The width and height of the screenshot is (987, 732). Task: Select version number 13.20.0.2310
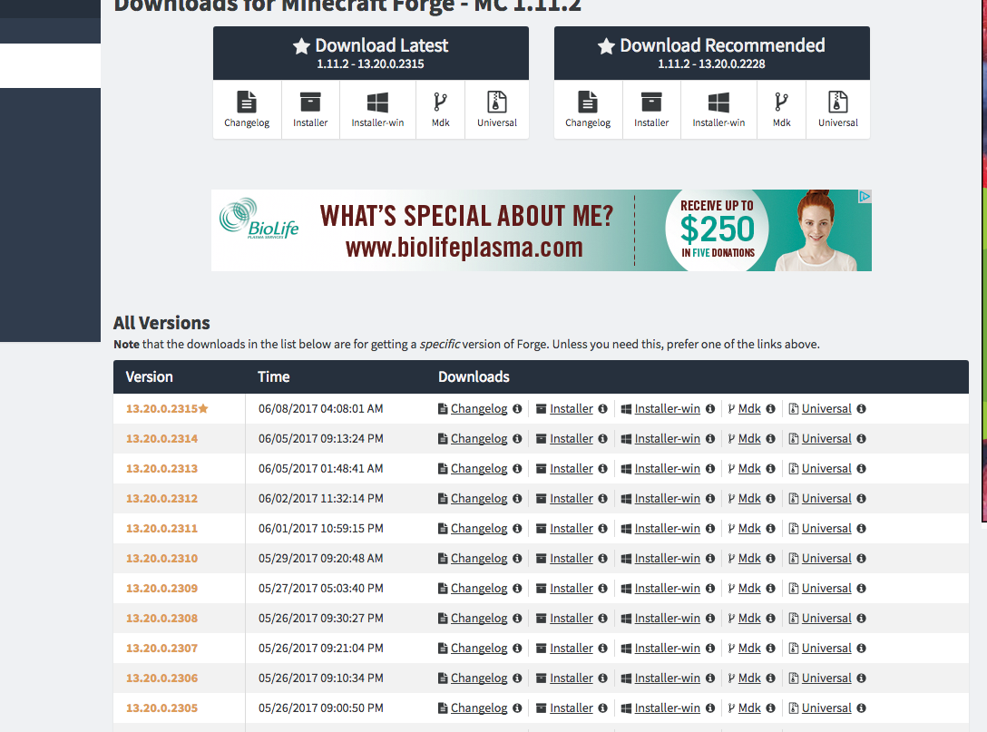tap(161, 558)
